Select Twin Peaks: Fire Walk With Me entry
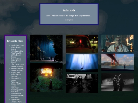The width and height of the screenshot is (138, 103). coord(17,54)
